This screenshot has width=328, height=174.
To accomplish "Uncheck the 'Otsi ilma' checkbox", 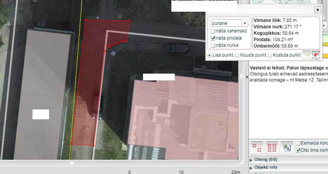I will click(x=298, y=150).
